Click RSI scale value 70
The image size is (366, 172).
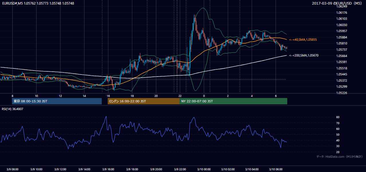(x=338, y=123)
